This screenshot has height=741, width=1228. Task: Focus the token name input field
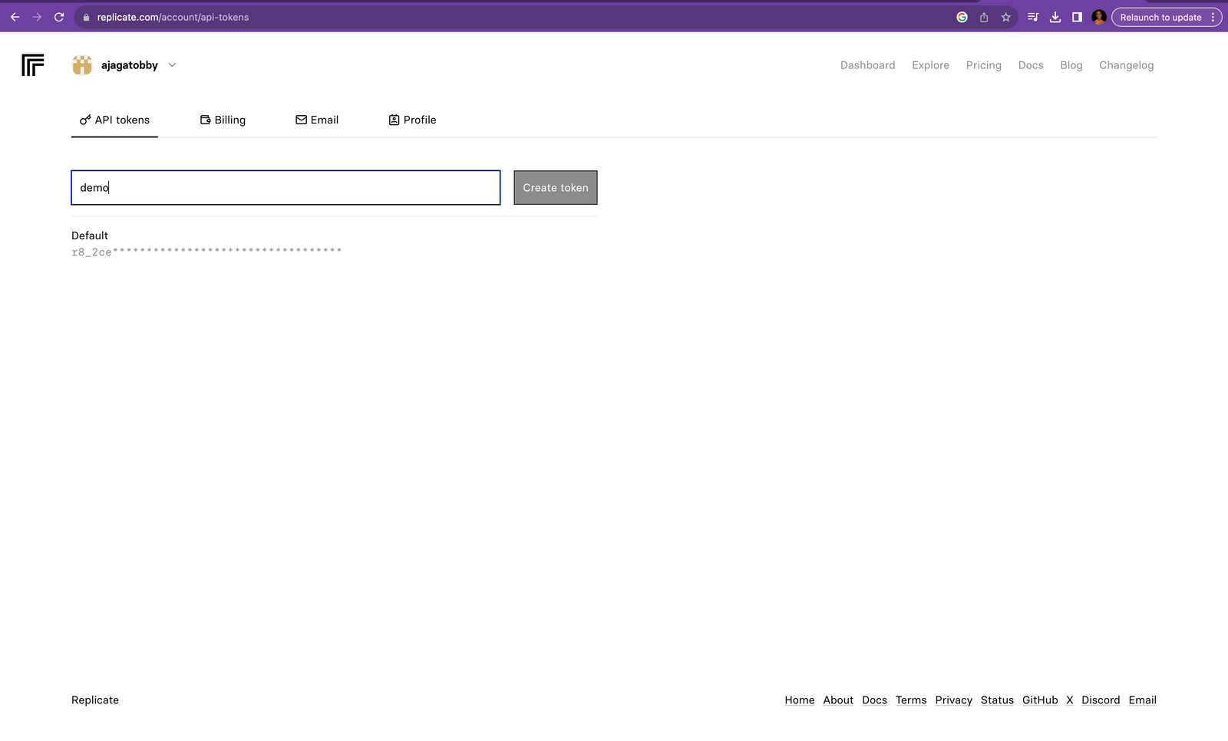pos(286,188)
